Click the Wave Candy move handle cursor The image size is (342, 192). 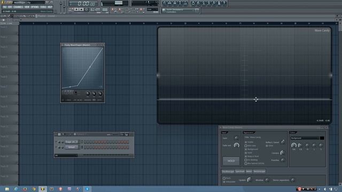(256, 100)
